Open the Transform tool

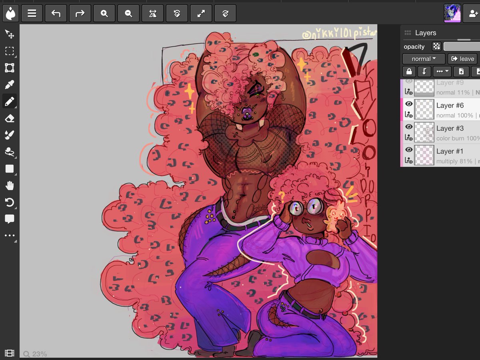10,68
